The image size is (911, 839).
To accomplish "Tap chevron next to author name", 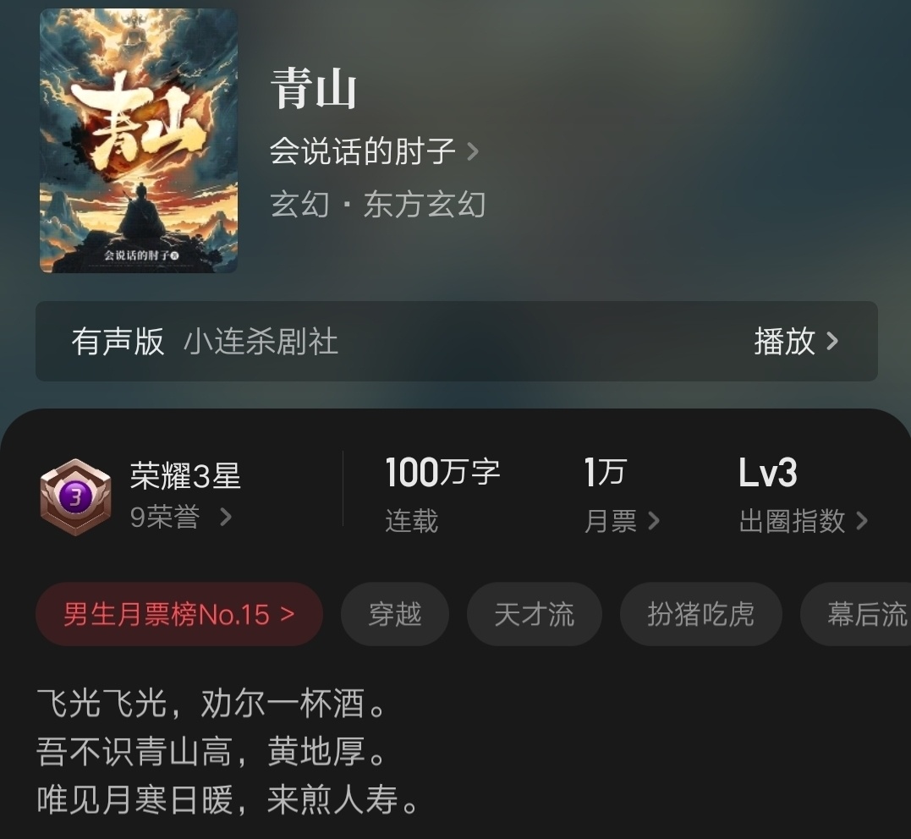I will (x=473, y=151).
